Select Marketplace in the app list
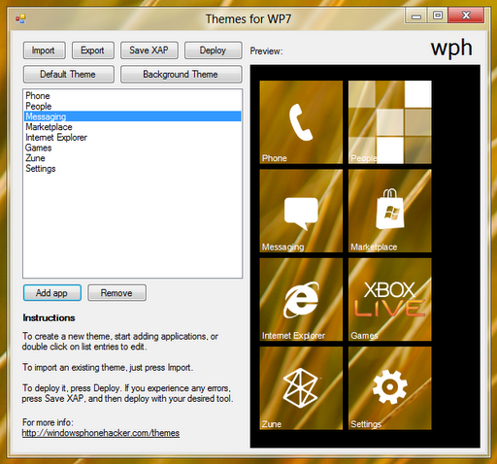The width and height of the screenshot is (497, 464). coord(132,127)
